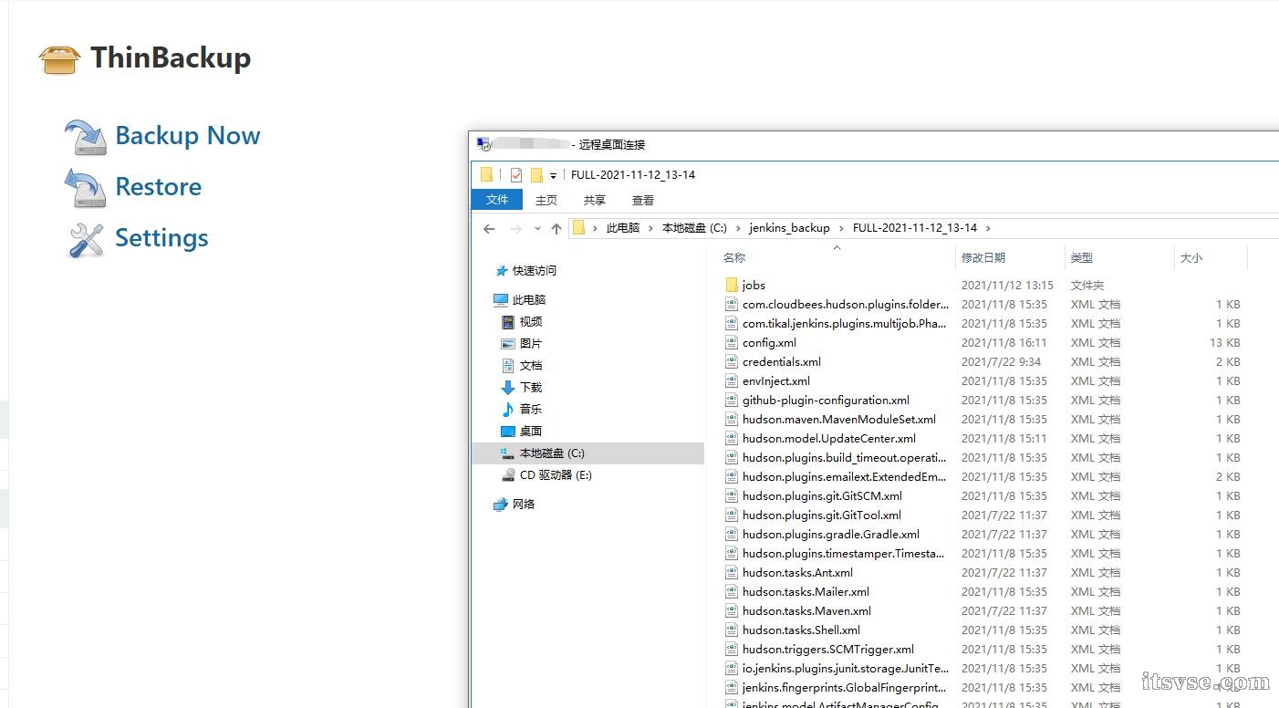Click 此电脑 in the address bar
The height and width of the screenshot is (708, 1279).
click(x=623, y=228)
